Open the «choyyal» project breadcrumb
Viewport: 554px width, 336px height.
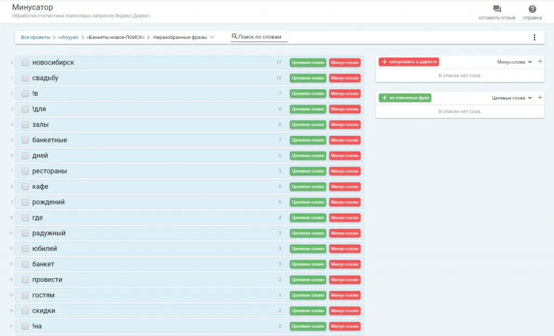click(69, 37)
